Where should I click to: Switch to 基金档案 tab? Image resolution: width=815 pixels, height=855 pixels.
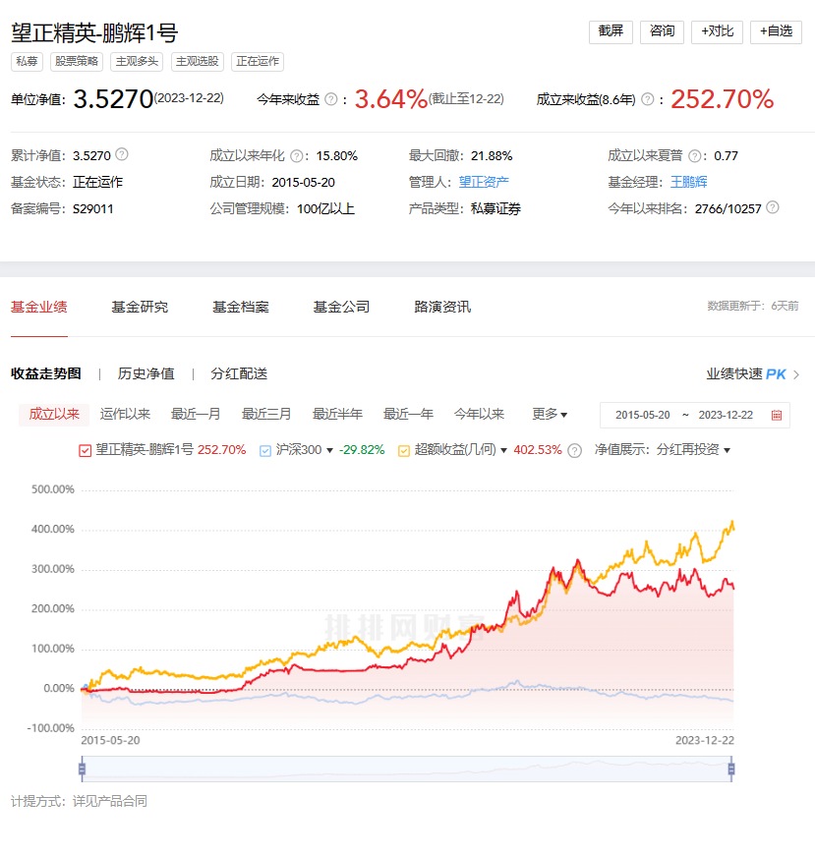pyautogui.click(x=241, y=307)
